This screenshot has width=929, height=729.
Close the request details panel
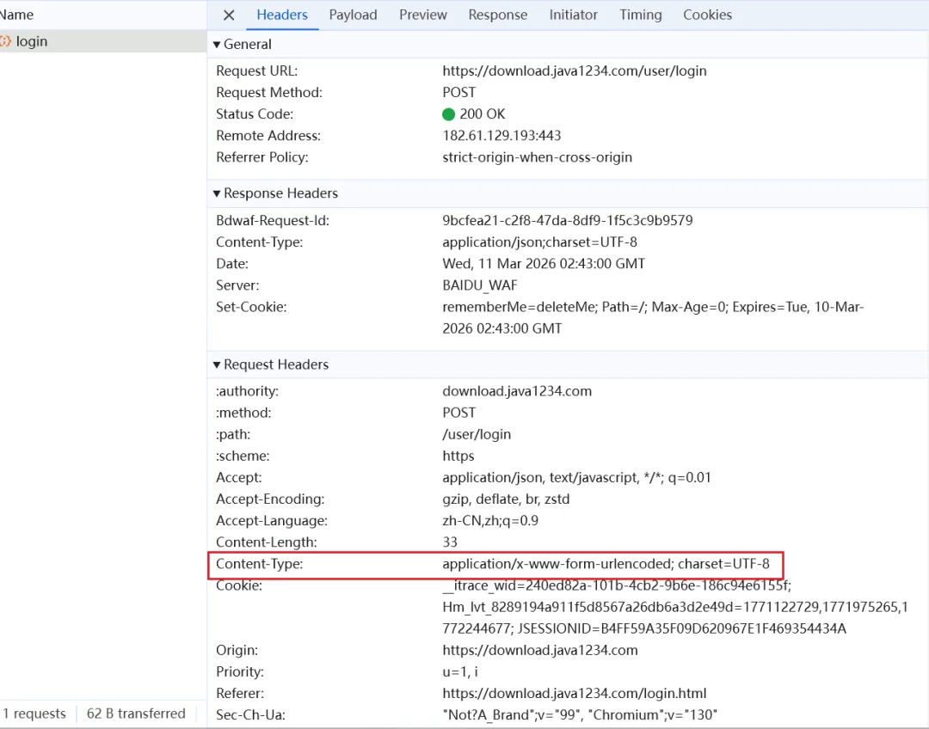(x=229, y=15)
